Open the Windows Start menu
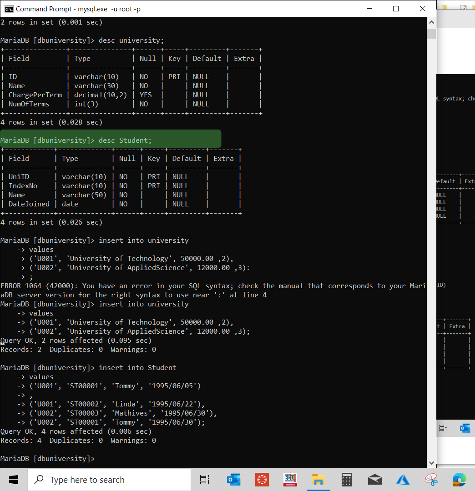475x491 pixels. click(13, 480)
